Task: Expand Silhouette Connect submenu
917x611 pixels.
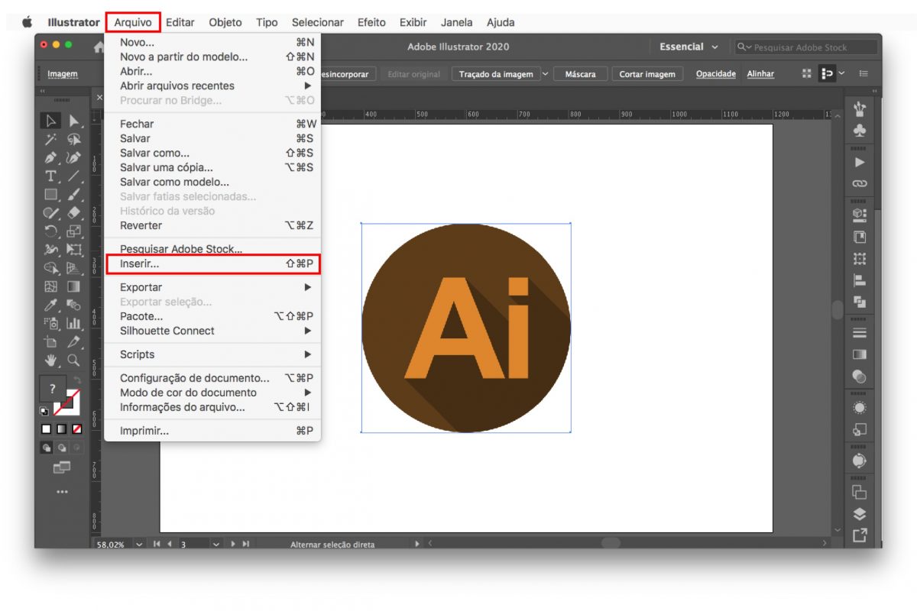Action: point(308,331)
